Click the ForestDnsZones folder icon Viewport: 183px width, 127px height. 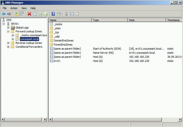click(x=51, y=44)
